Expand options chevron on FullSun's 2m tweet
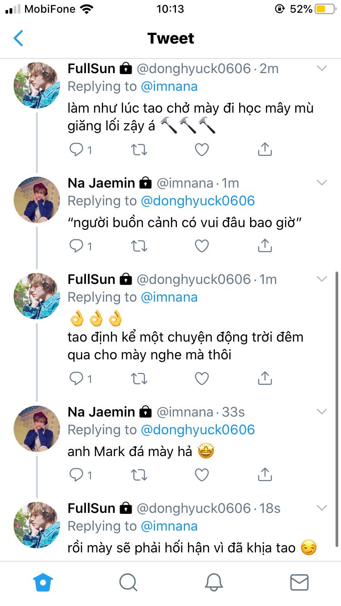This screenshot has height=606, width=341. click(322, 69)
